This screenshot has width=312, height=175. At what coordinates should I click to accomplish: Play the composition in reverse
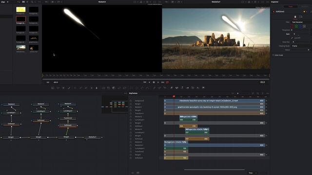[x=150, y=82]
